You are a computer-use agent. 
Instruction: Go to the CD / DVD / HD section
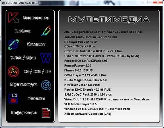[x=37, y=71]
